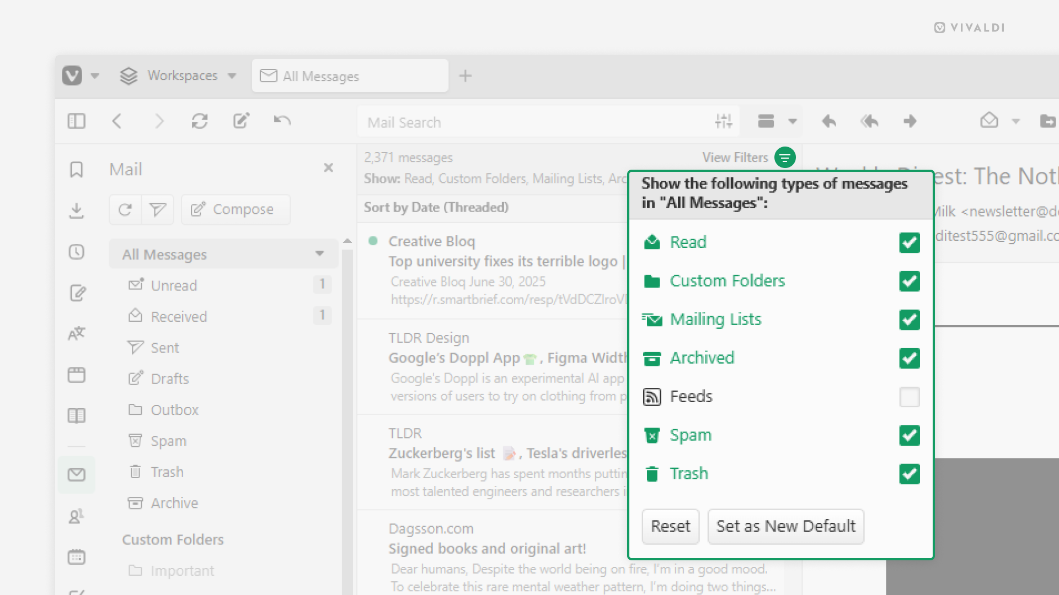Go forward with the right arrow
Screen dimensions: 1059x595
[159, 121]
